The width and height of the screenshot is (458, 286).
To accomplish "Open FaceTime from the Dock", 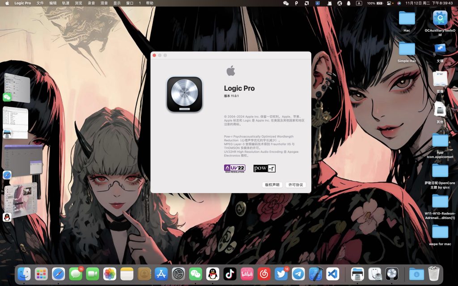I will (93, 274).
